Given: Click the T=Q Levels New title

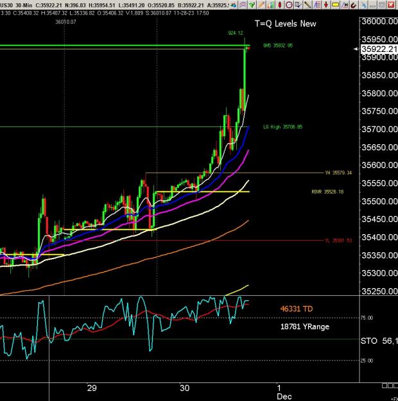Looking at the screenshot, I should [x=286, y=24].
